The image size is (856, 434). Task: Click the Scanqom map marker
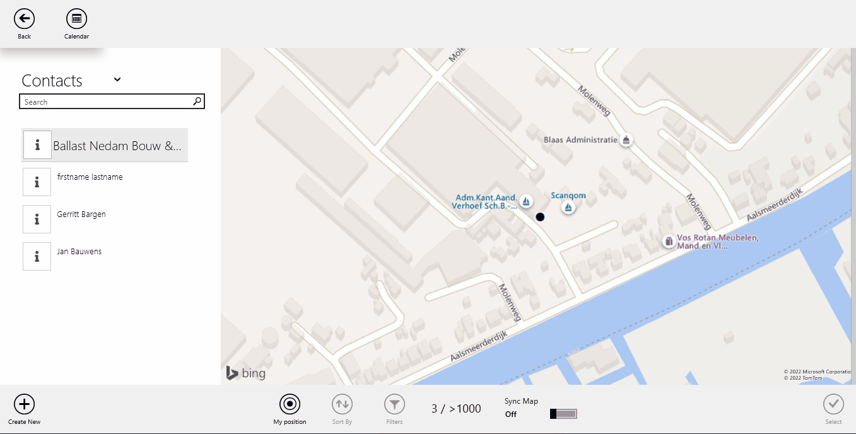(x=568, y=207)
